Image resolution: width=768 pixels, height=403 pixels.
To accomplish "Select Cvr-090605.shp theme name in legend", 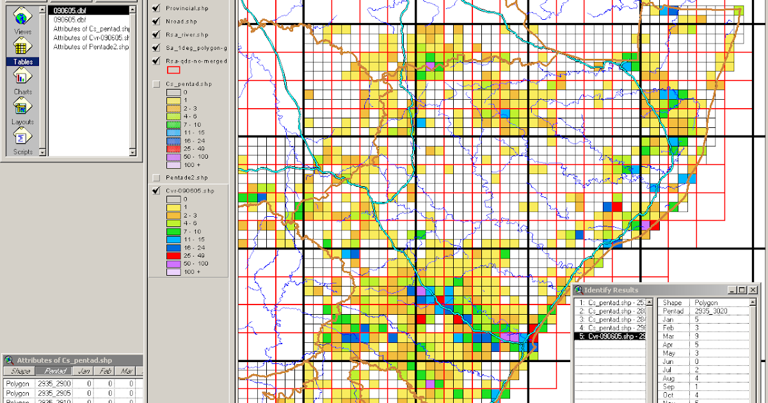I will point(190,191).
